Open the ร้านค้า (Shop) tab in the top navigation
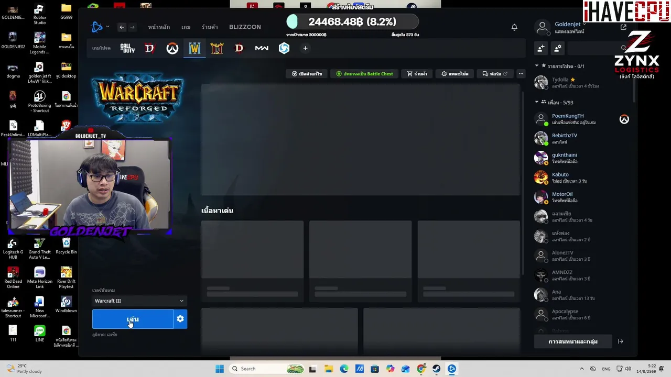671x377 pixels. [x=210, y=27]
